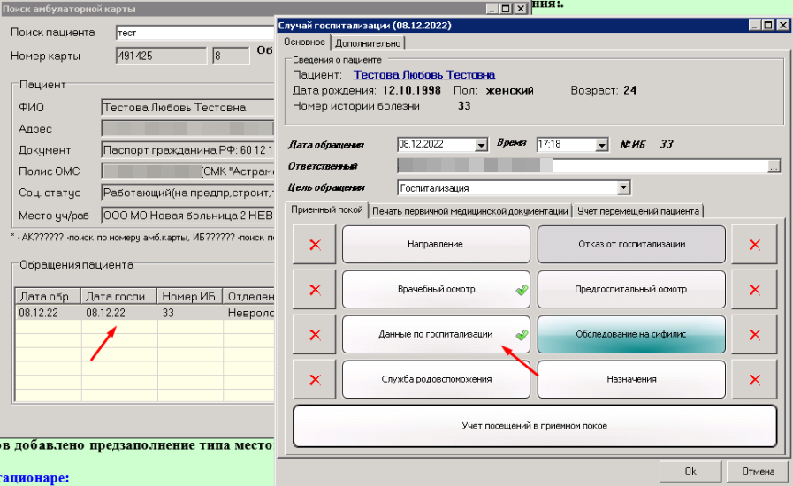This screenshot has width=793, height=486.
Task: Open Обследование на сифилис
Action: click(x=631, y=334)
